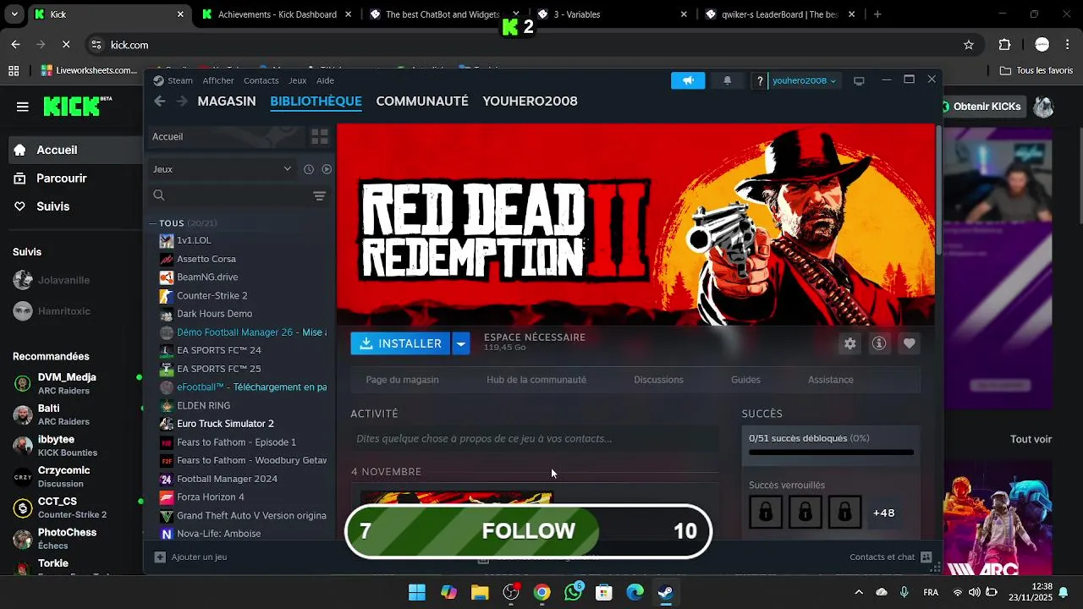This screenshot has height=609, width=1083.
Task: Open Guides link for the game
Action: [745, 380]
